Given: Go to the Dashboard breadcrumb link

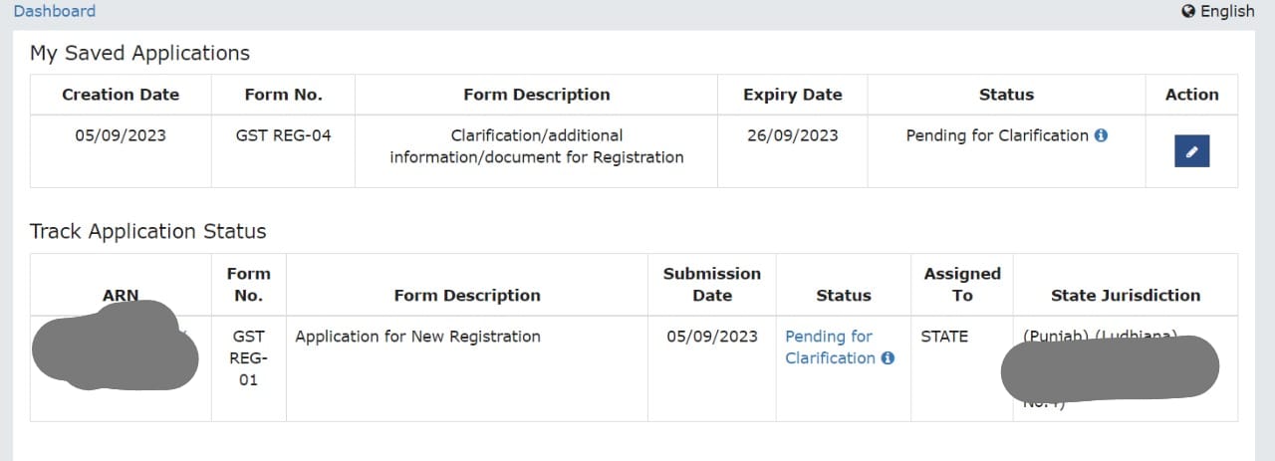Looking at the screenshot, I should coord(55,11).
